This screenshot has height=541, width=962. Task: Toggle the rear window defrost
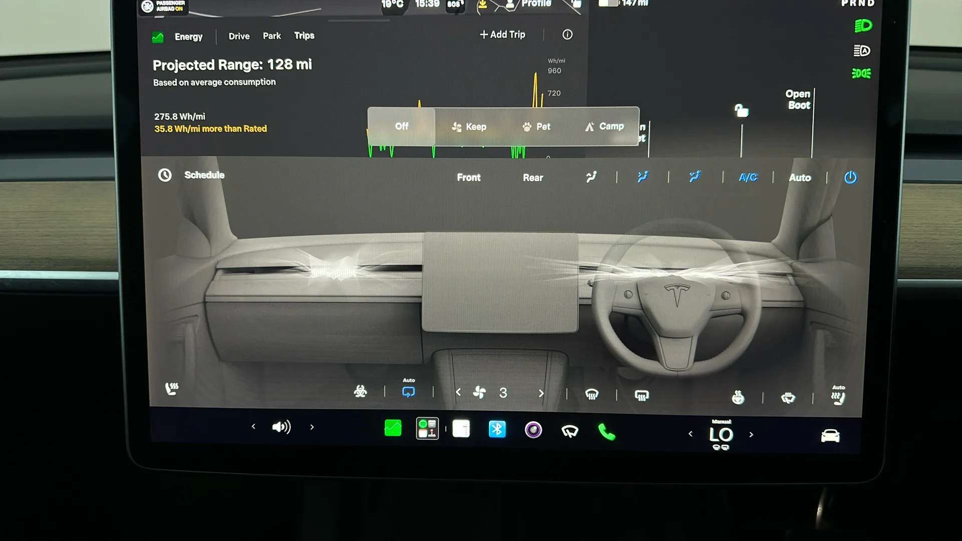642,396
